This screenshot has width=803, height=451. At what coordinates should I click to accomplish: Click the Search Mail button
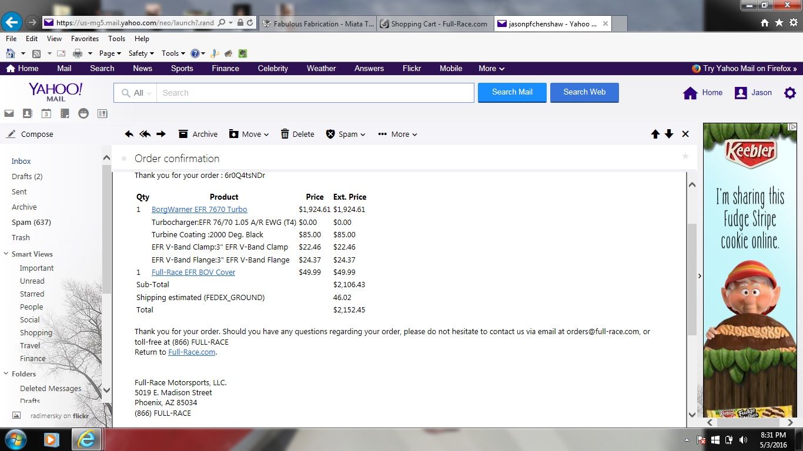(x=512, y=92)
